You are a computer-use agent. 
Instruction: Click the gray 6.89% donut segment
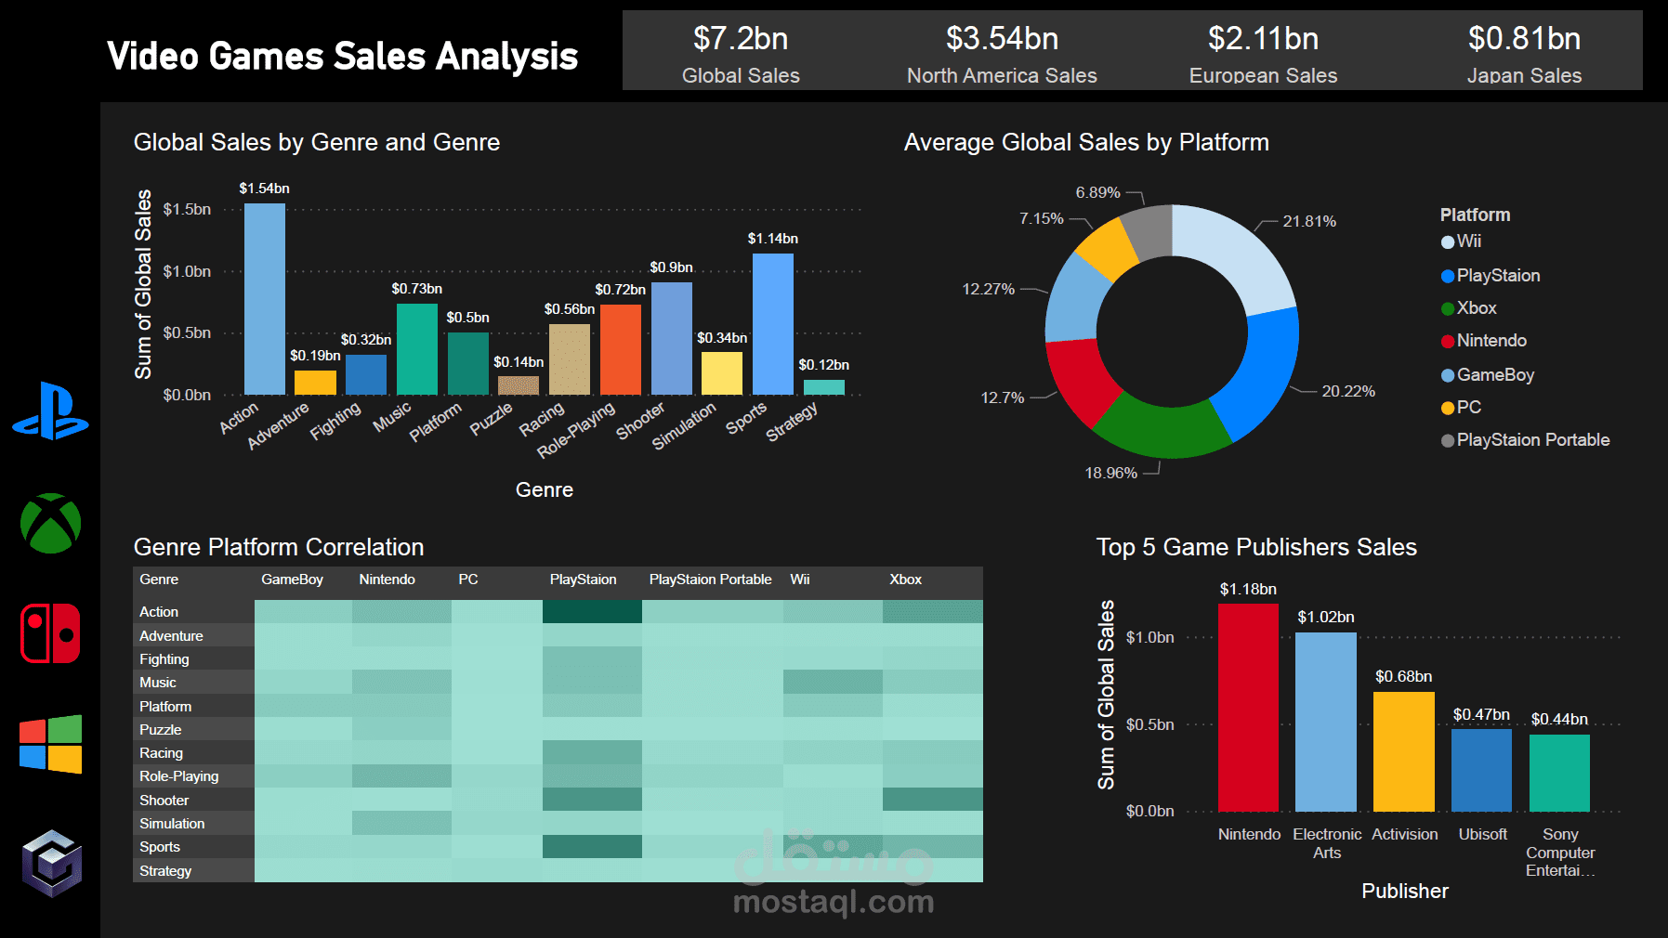pos(1149,230)
